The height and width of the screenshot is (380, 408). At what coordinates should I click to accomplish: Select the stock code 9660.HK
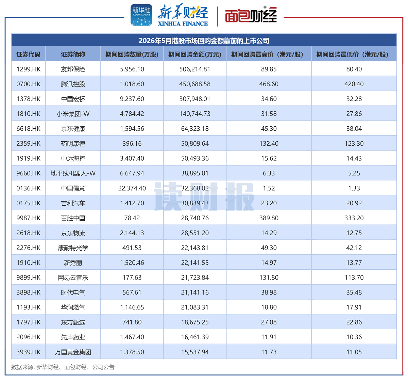coord(29,174)
